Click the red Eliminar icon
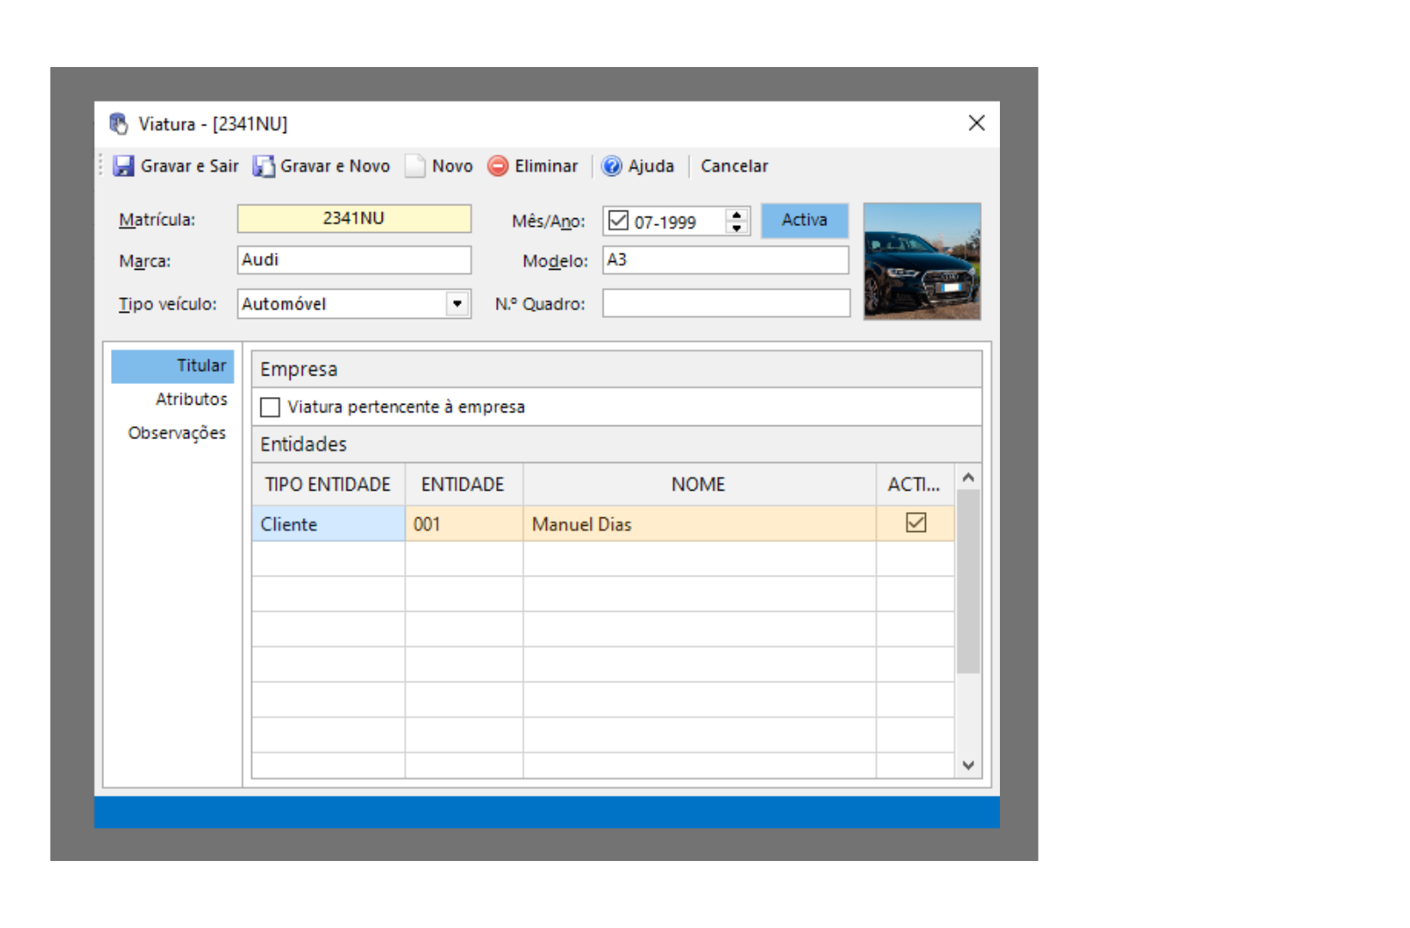The image size is (1410, 928). tap(498, 166)
